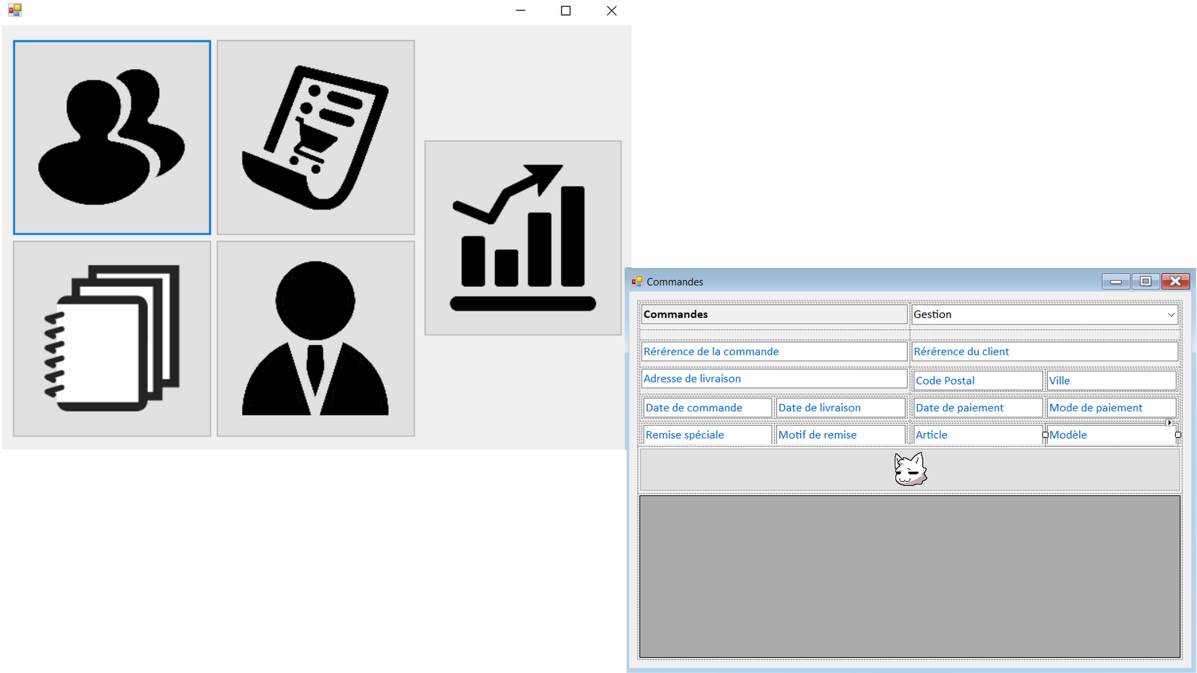Focus the Référence de la commande field
This screenshot has height=673, width=1197.
(x=774, y=351)
